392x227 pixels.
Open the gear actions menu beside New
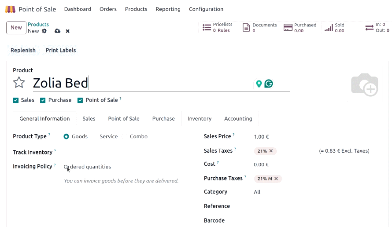(x=44, y=31)
